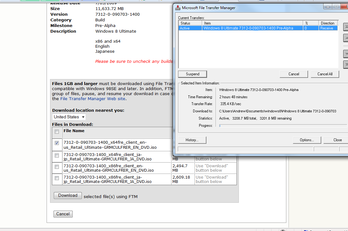Click the Cancel button in File Transfer Manager

294,74
